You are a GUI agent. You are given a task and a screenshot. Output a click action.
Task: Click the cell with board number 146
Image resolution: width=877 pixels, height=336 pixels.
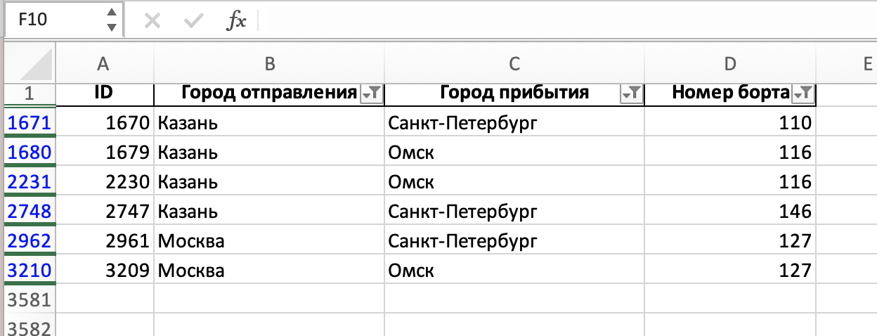point(730,211)
